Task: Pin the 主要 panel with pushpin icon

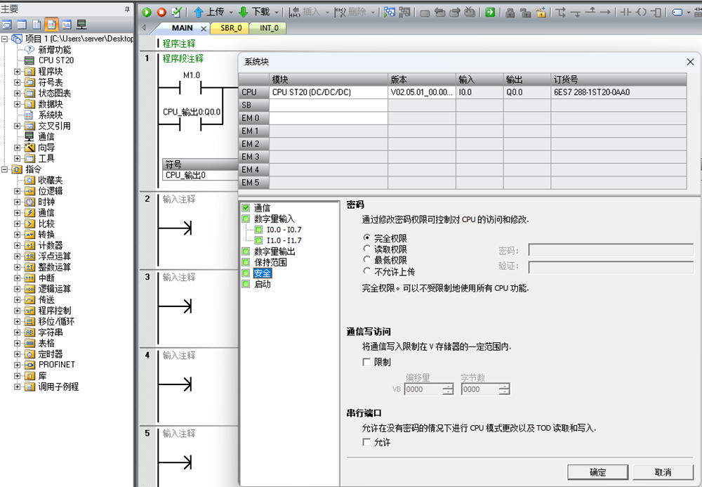Action: click(126, 9)
